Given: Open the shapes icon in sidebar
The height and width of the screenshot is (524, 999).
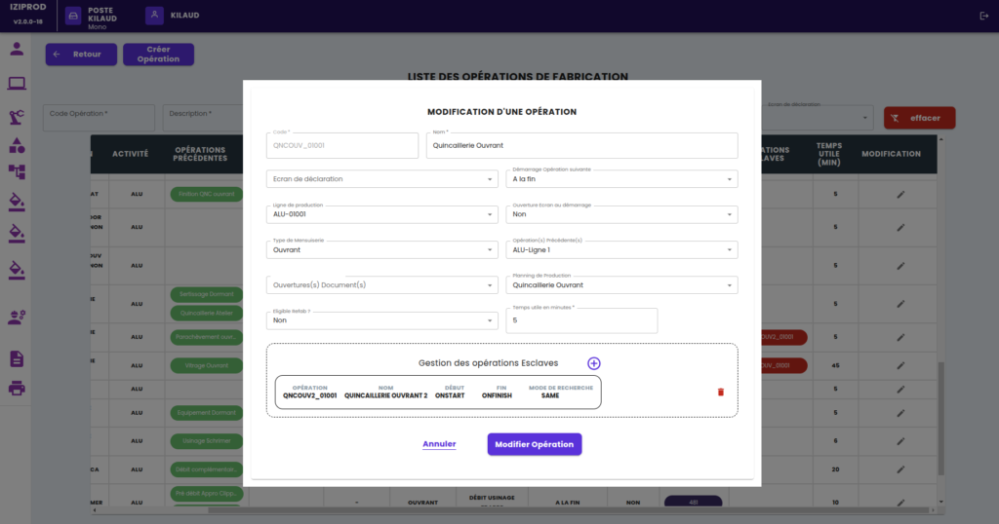Looking at the screenshot, I should click(x=17, y=146).
